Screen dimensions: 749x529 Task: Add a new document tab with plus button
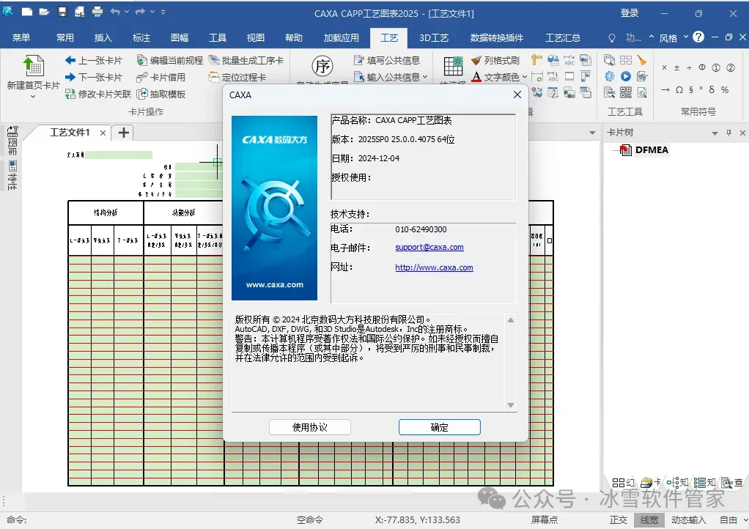124,133
